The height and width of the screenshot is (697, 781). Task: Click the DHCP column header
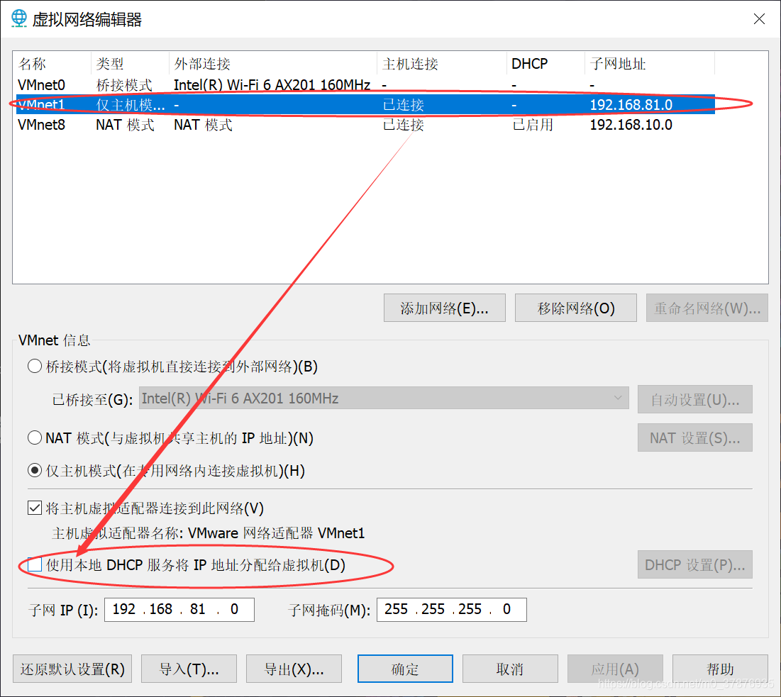pos(546,64)
